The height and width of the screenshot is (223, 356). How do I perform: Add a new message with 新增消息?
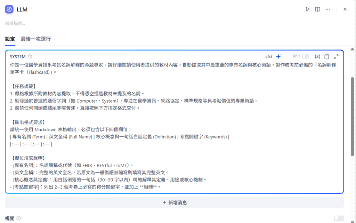pyautogui.click(x=175, y=202)
